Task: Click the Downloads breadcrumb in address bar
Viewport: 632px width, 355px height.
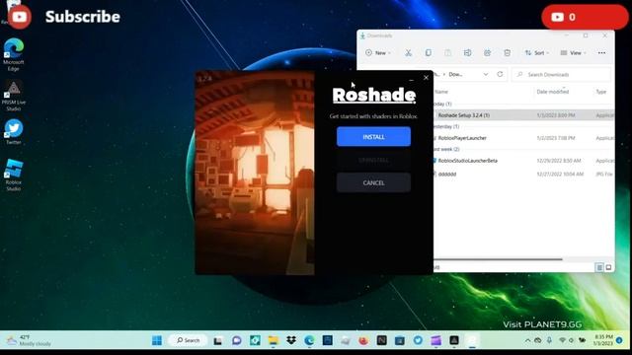Action: click(455, 75)
